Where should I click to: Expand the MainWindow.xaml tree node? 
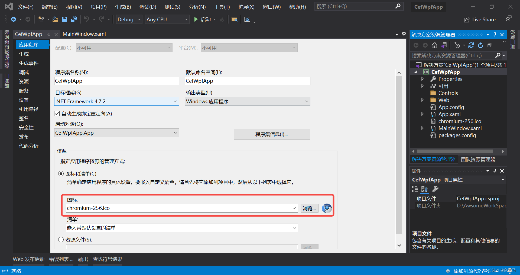(x=422, y=128)
